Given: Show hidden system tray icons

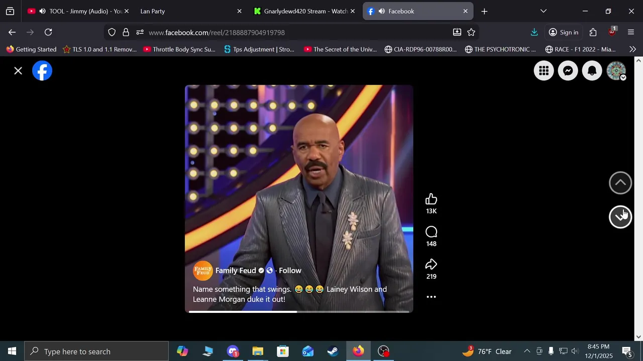Looking at the screenshot, I should [527, 351].
